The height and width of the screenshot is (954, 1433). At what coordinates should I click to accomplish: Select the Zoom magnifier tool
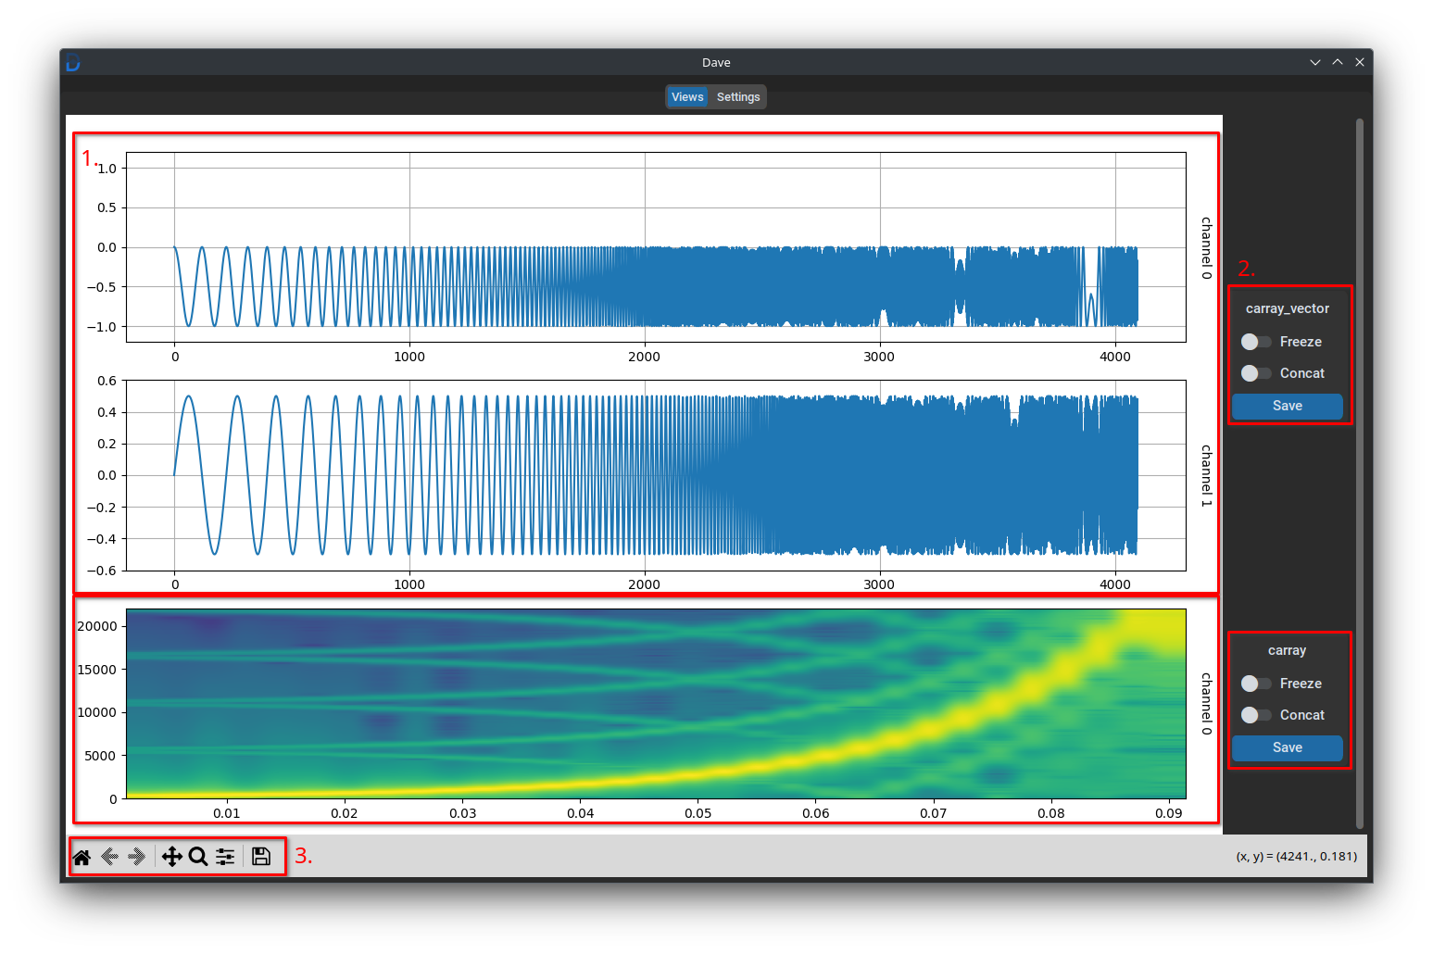pyautogui.click(x=198, y=857)
